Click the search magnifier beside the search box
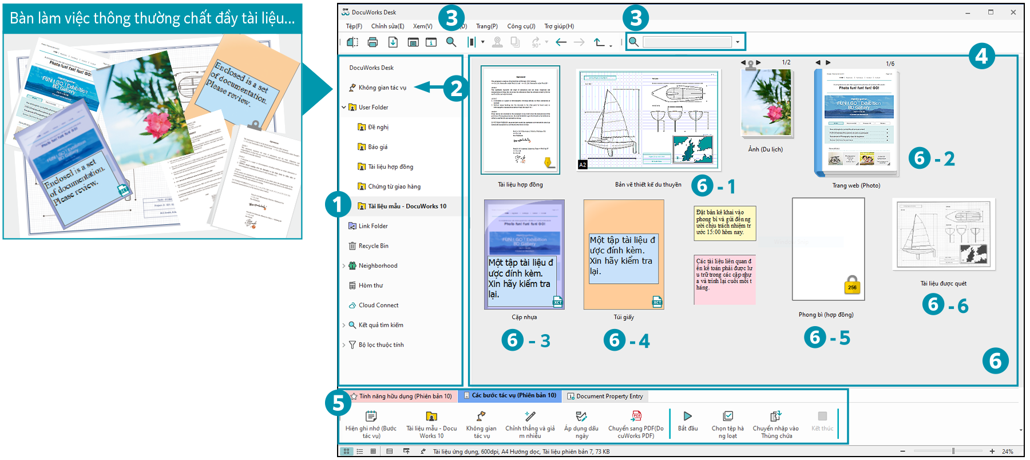 click(633, 42)
